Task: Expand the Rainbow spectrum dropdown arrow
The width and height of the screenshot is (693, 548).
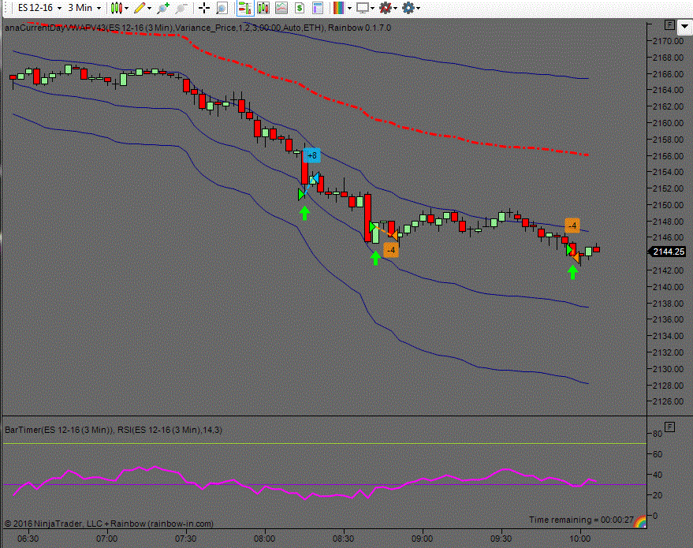Action: (x=349, y=9)
